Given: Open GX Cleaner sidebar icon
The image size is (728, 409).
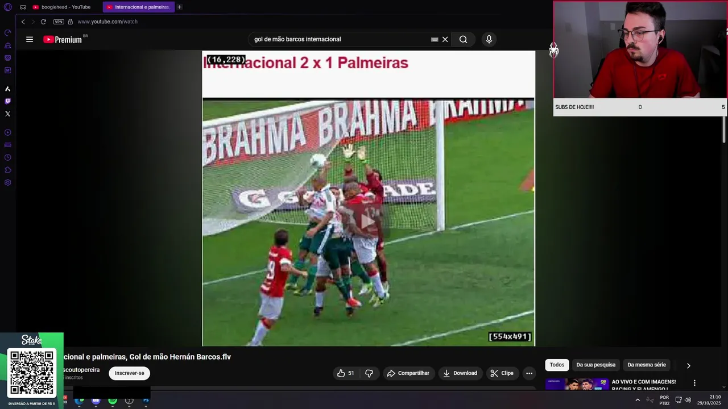Looking at the screenshot, I should point(8,45).
